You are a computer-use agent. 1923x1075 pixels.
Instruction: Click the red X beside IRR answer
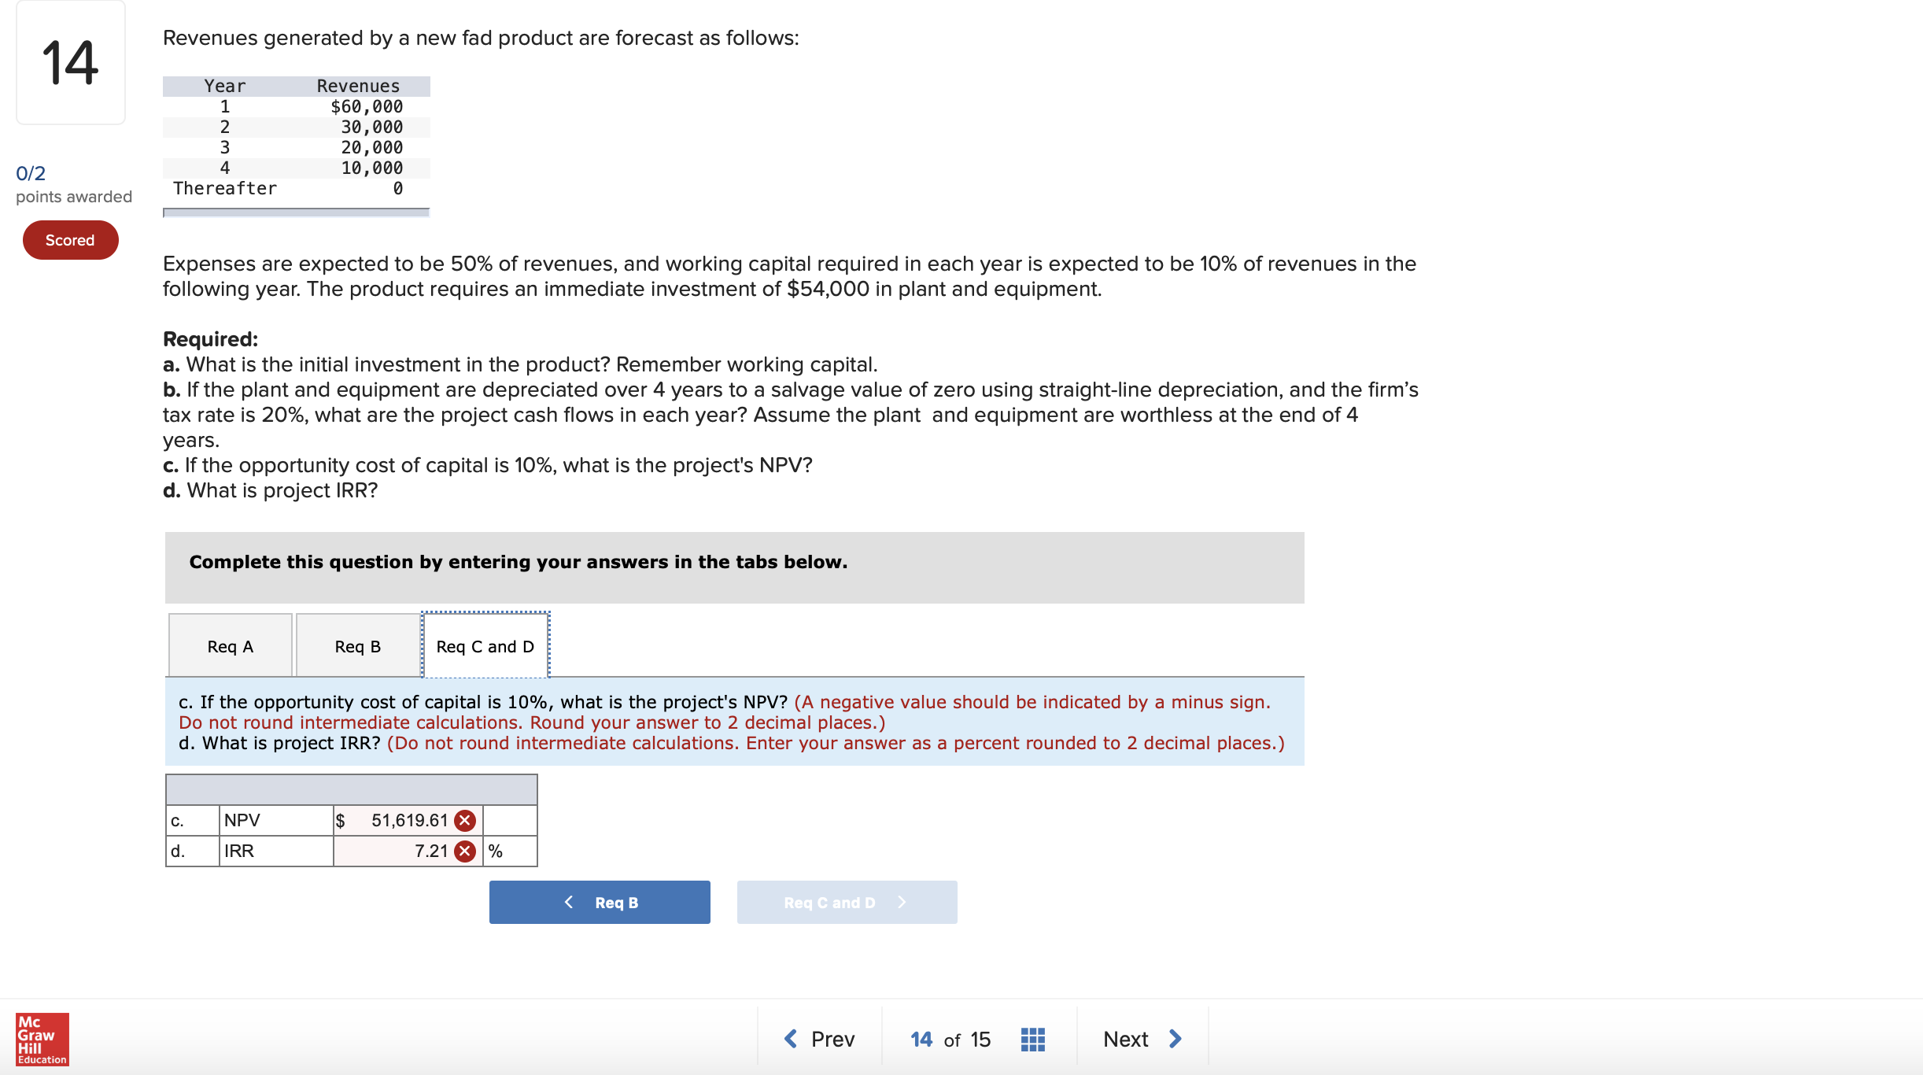coord(465,852)
